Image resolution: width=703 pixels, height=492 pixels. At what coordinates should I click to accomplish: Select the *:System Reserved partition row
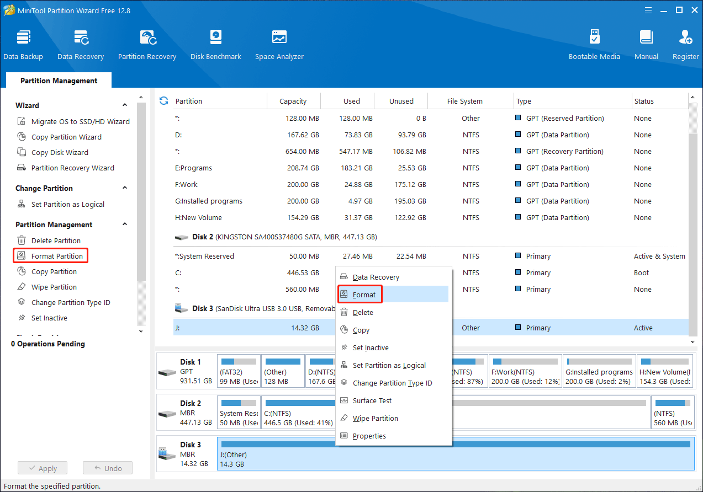pyautogui.click(x=431, y=256)
